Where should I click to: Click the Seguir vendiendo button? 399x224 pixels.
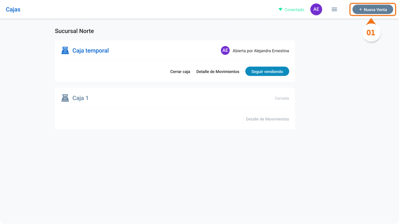(x=267, y=72)
